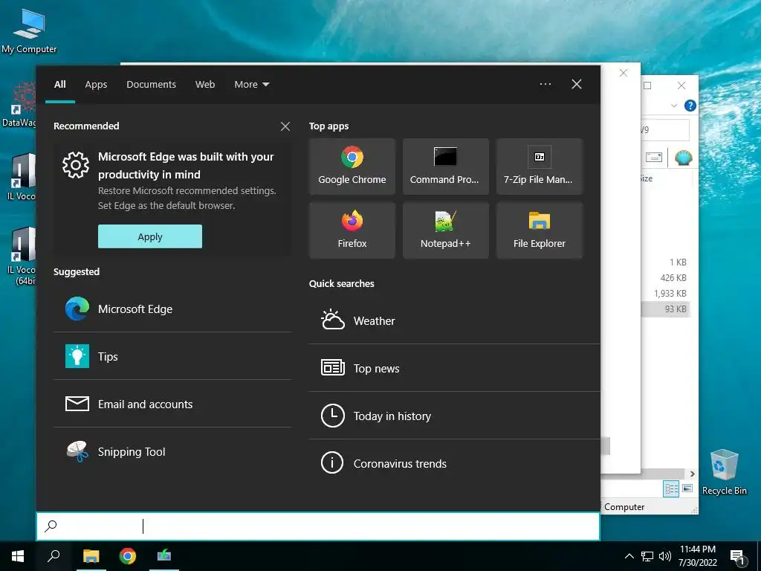
Task: Open help icon in background window
Action: 690,106
